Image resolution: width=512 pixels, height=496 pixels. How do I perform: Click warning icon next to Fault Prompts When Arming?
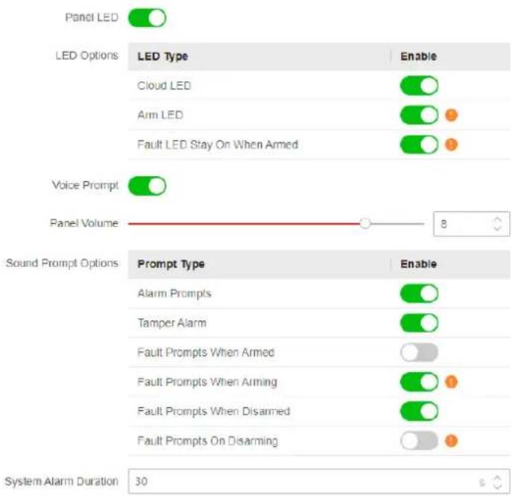(x=452, y=382)
